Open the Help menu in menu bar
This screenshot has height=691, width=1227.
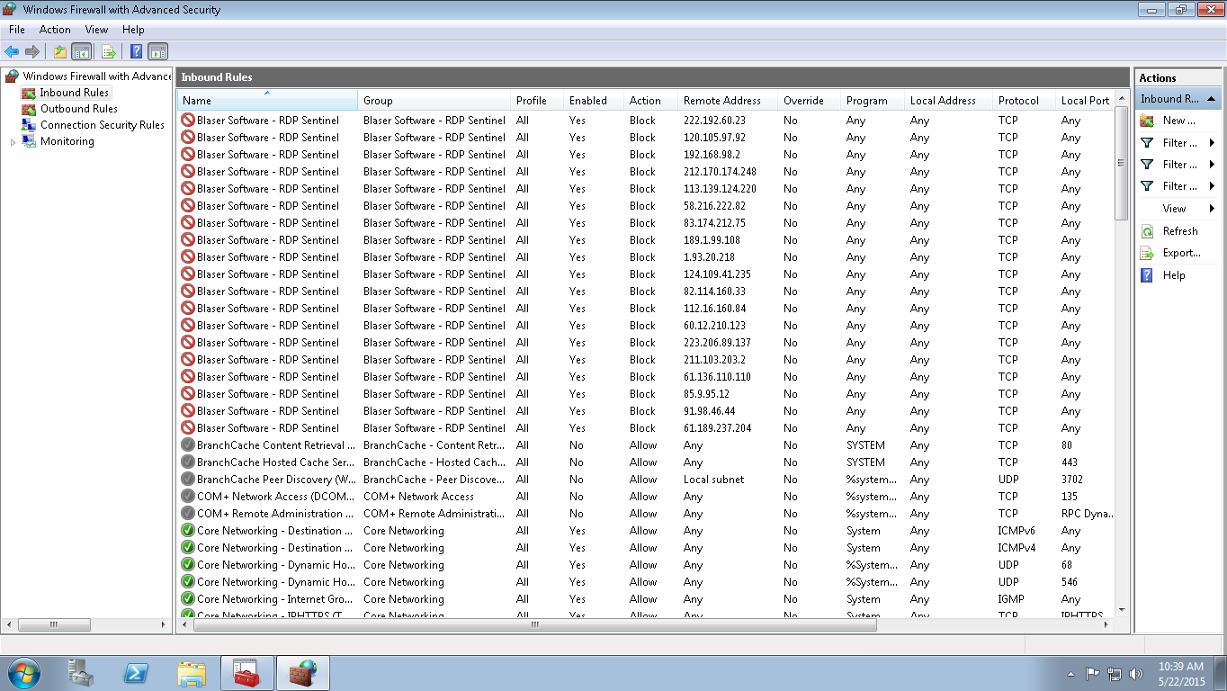tap(133, 30)
